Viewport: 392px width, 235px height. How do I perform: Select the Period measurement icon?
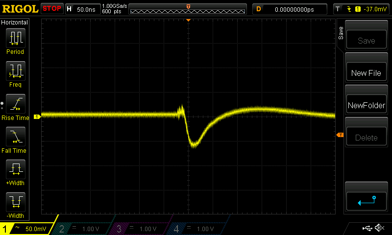(16, 38)
